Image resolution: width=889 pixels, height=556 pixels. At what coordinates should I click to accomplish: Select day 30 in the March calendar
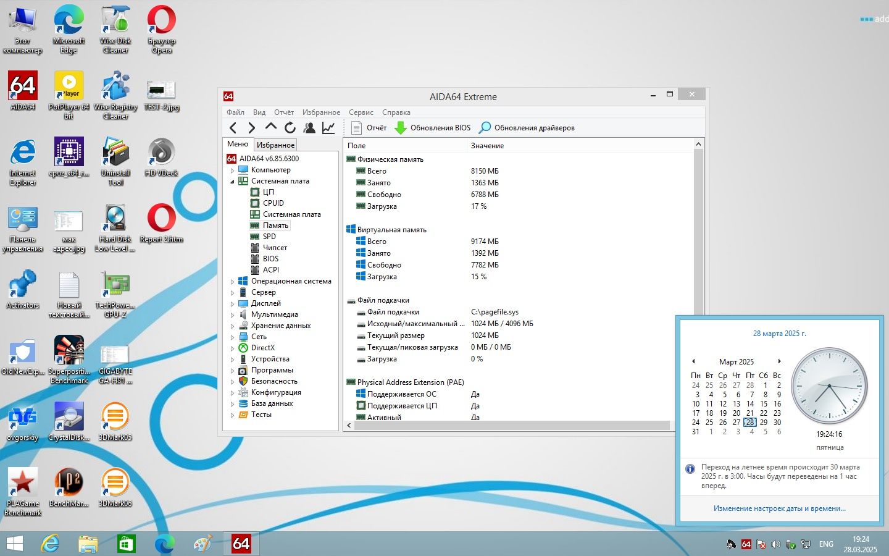click(x=777, y=423)
